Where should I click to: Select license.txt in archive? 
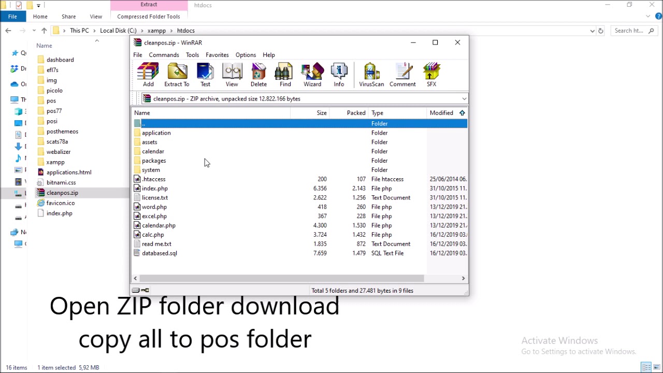[x=155, y=198]
